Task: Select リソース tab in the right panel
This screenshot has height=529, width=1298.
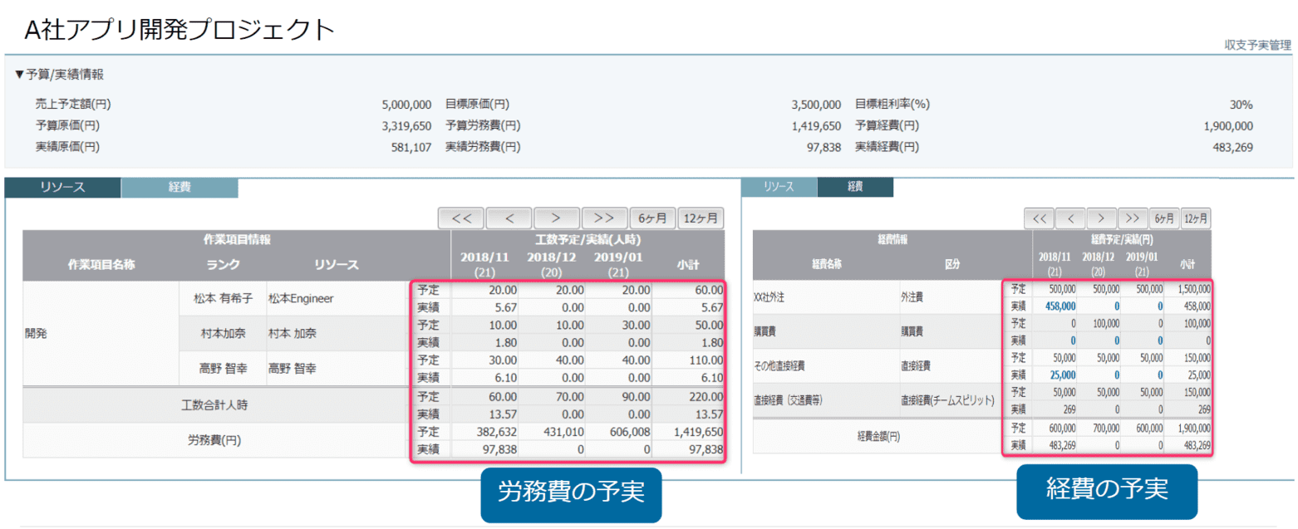Action: pos(778,187)
